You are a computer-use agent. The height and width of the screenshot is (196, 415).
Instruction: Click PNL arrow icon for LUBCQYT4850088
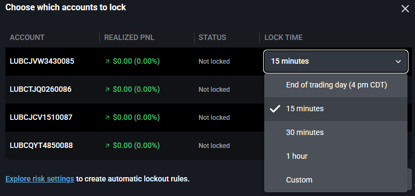point(107,146)
